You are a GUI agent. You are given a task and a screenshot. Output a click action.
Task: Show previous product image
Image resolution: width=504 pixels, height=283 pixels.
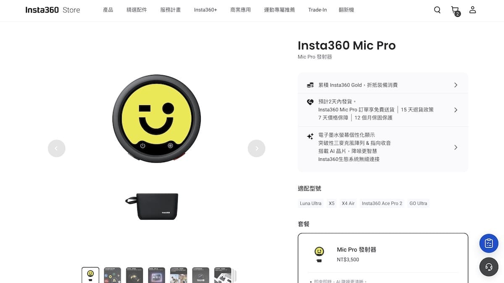click(57, 148)
